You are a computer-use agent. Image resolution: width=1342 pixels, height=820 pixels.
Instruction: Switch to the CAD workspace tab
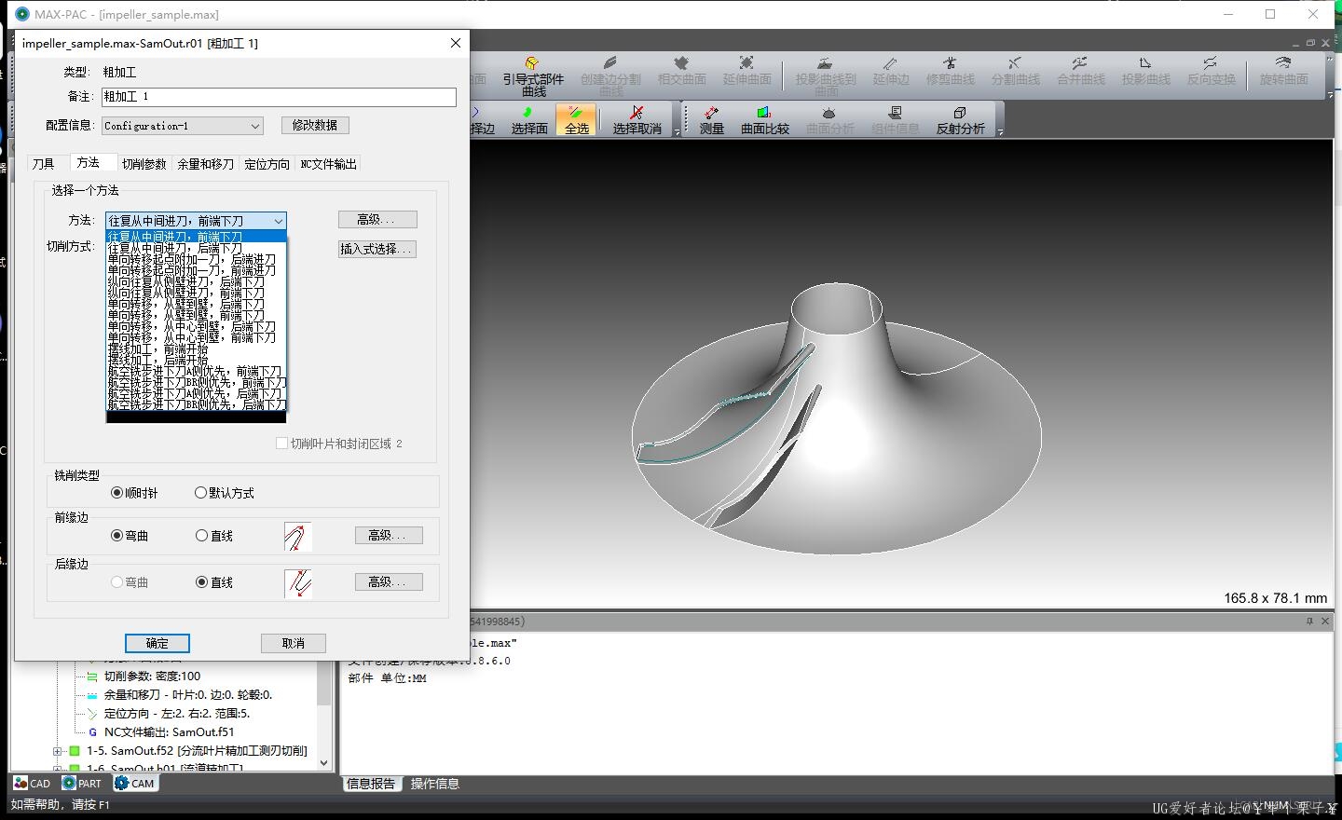(x=33, y=784)
